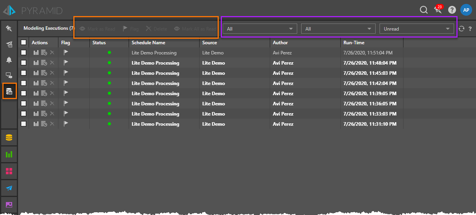Open the alerts bell in the left sidebar

click(9, 60)
